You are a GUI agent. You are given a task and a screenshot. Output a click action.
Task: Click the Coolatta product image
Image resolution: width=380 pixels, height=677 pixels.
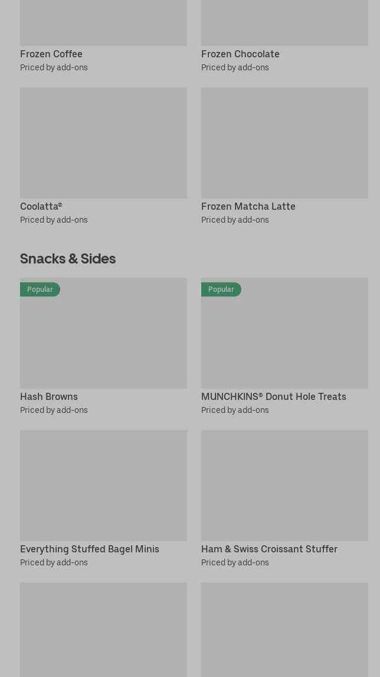pyautogui.click(x=103, y=143)
